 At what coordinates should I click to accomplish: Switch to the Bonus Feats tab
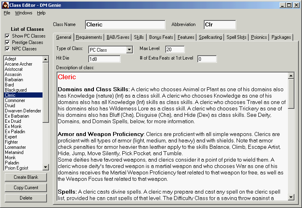pyautogui.click(x=161, y=37)
